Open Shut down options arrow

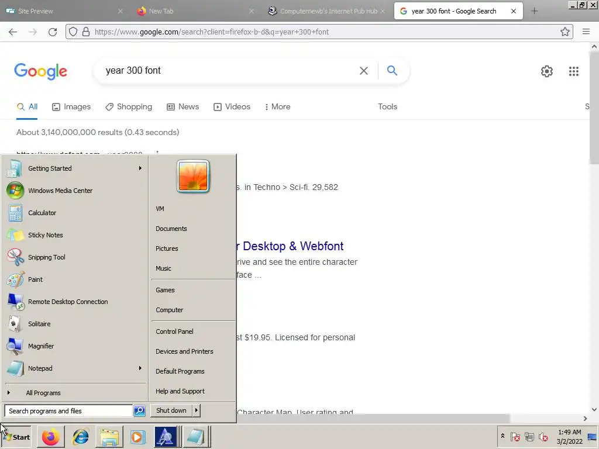pos(197,410)
